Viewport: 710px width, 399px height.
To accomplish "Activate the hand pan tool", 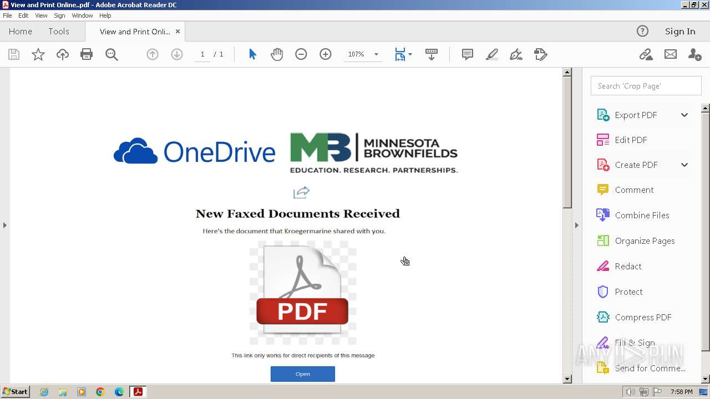I will (277, 54).
